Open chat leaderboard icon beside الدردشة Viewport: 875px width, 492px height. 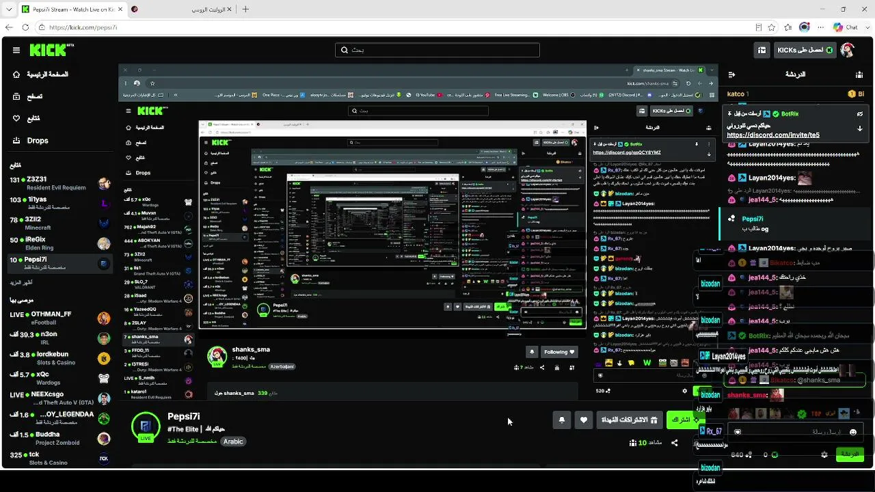coord(859,74)
